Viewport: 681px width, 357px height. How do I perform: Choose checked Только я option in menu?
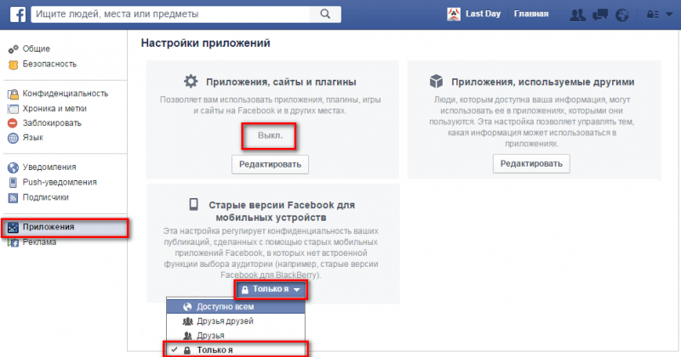pos(236,349)
